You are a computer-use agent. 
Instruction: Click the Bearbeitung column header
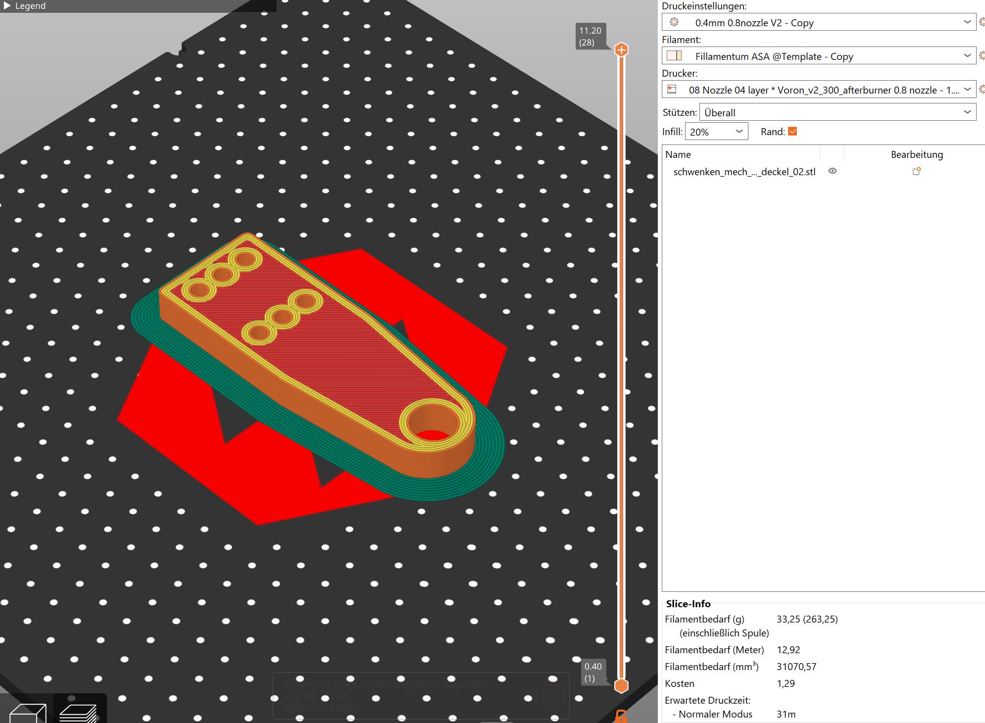pyautogui.click(x=916, y=154)
